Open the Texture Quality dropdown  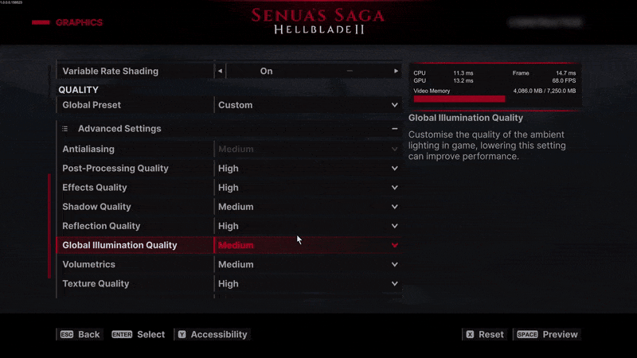[307, 284]
